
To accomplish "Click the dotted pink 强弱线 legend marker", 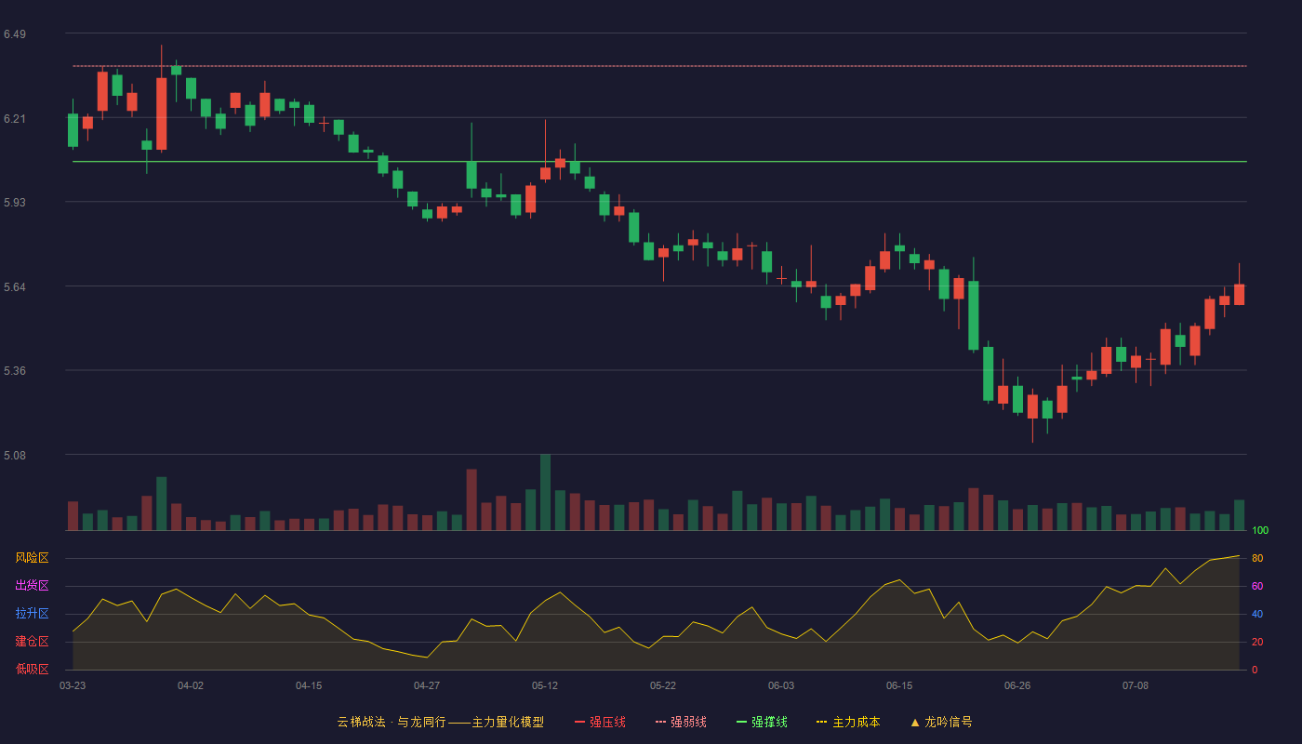I will pyautogui.click(x=660, y=722).
